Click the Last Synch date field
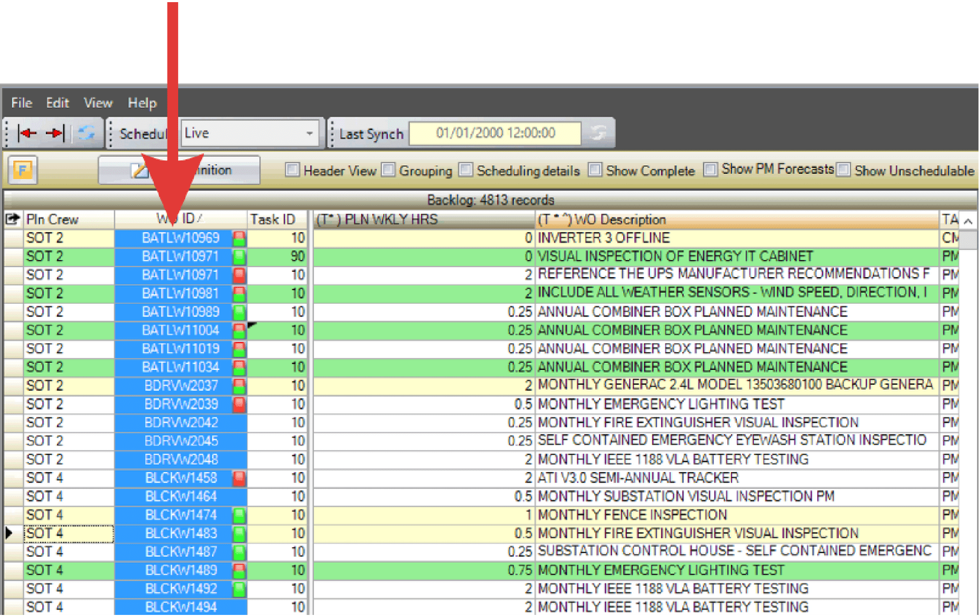Screen dimensions: 979x616 coord(495,133)
